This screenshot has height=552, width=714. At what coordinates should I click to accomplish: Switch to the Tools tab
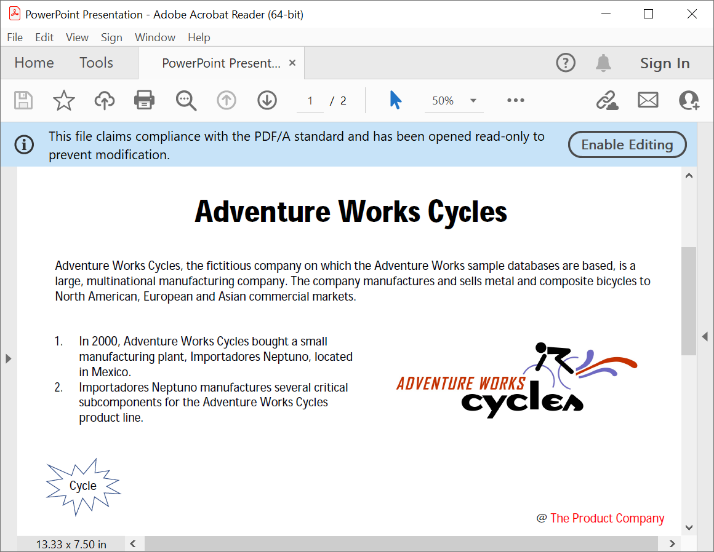point(96,63)
